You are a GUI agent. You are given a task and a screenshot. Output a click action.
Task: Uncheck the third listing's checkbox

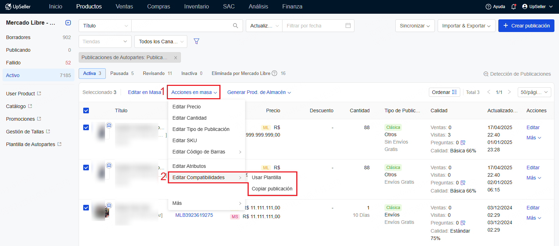(86, 208)
